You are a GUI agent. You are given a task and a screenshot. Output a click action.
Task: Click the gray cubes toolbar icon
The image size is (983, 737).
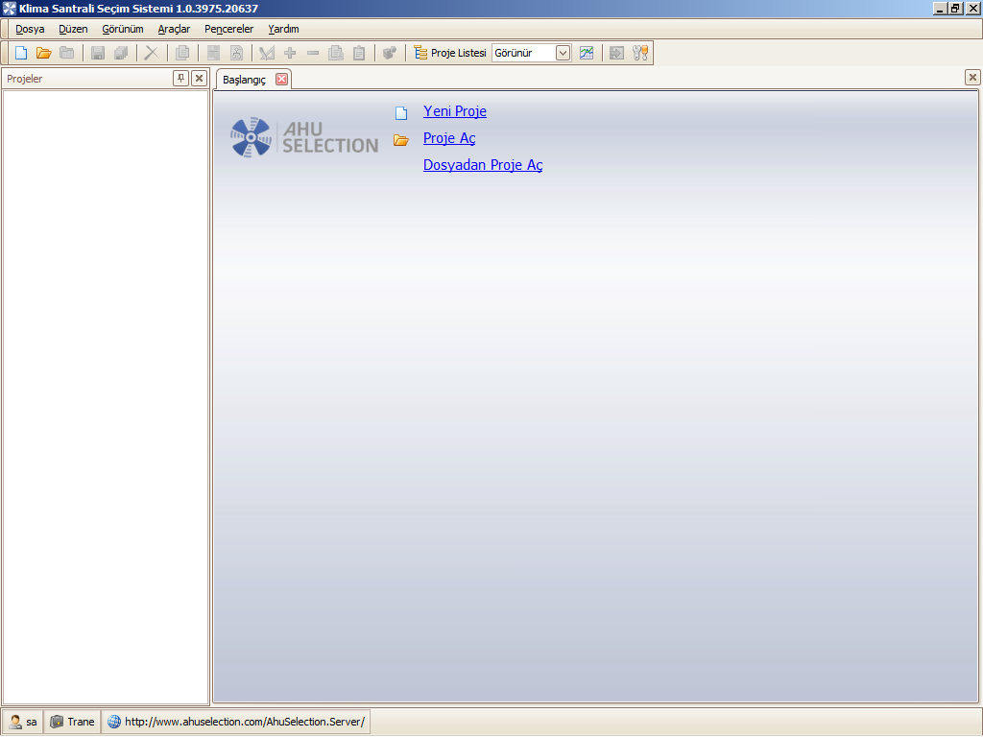390,54
